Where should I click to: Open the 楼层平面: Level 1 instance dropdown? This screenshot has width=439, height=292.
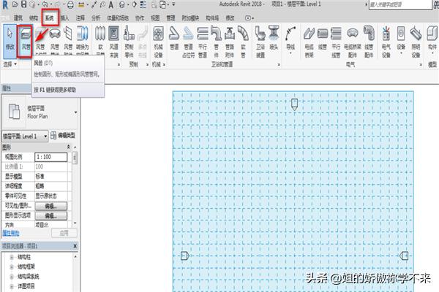[25, 136]
